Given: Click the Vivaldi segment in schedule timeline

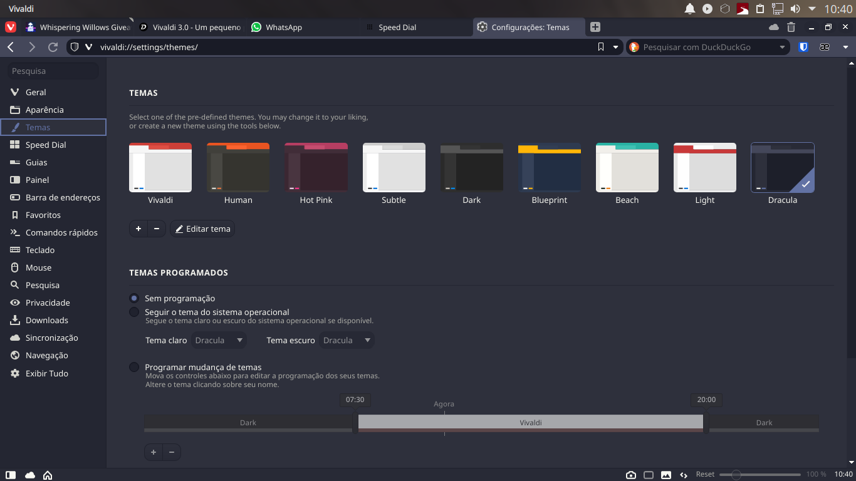Looking at the screenshot, I should point(530,423).
